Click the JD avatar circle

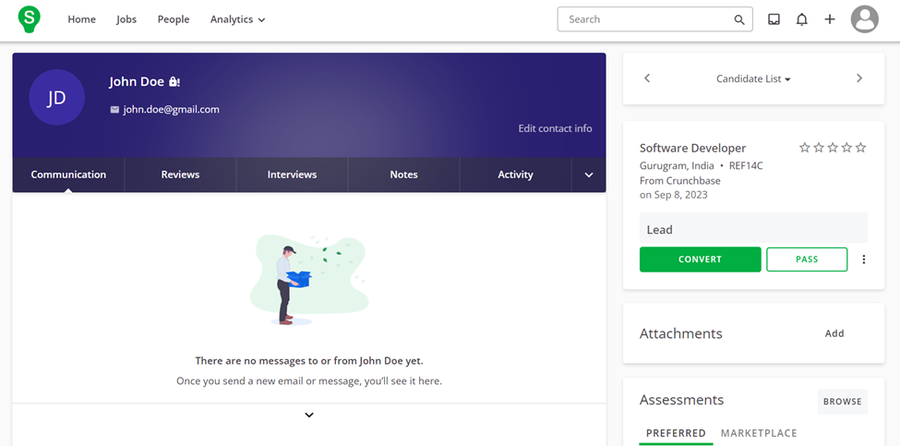[x=57, y=98]
